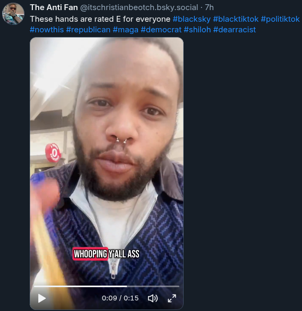This screenshot has height=311, width=302.
Task: Play the video with the play icon
Action: pos(42,298)
